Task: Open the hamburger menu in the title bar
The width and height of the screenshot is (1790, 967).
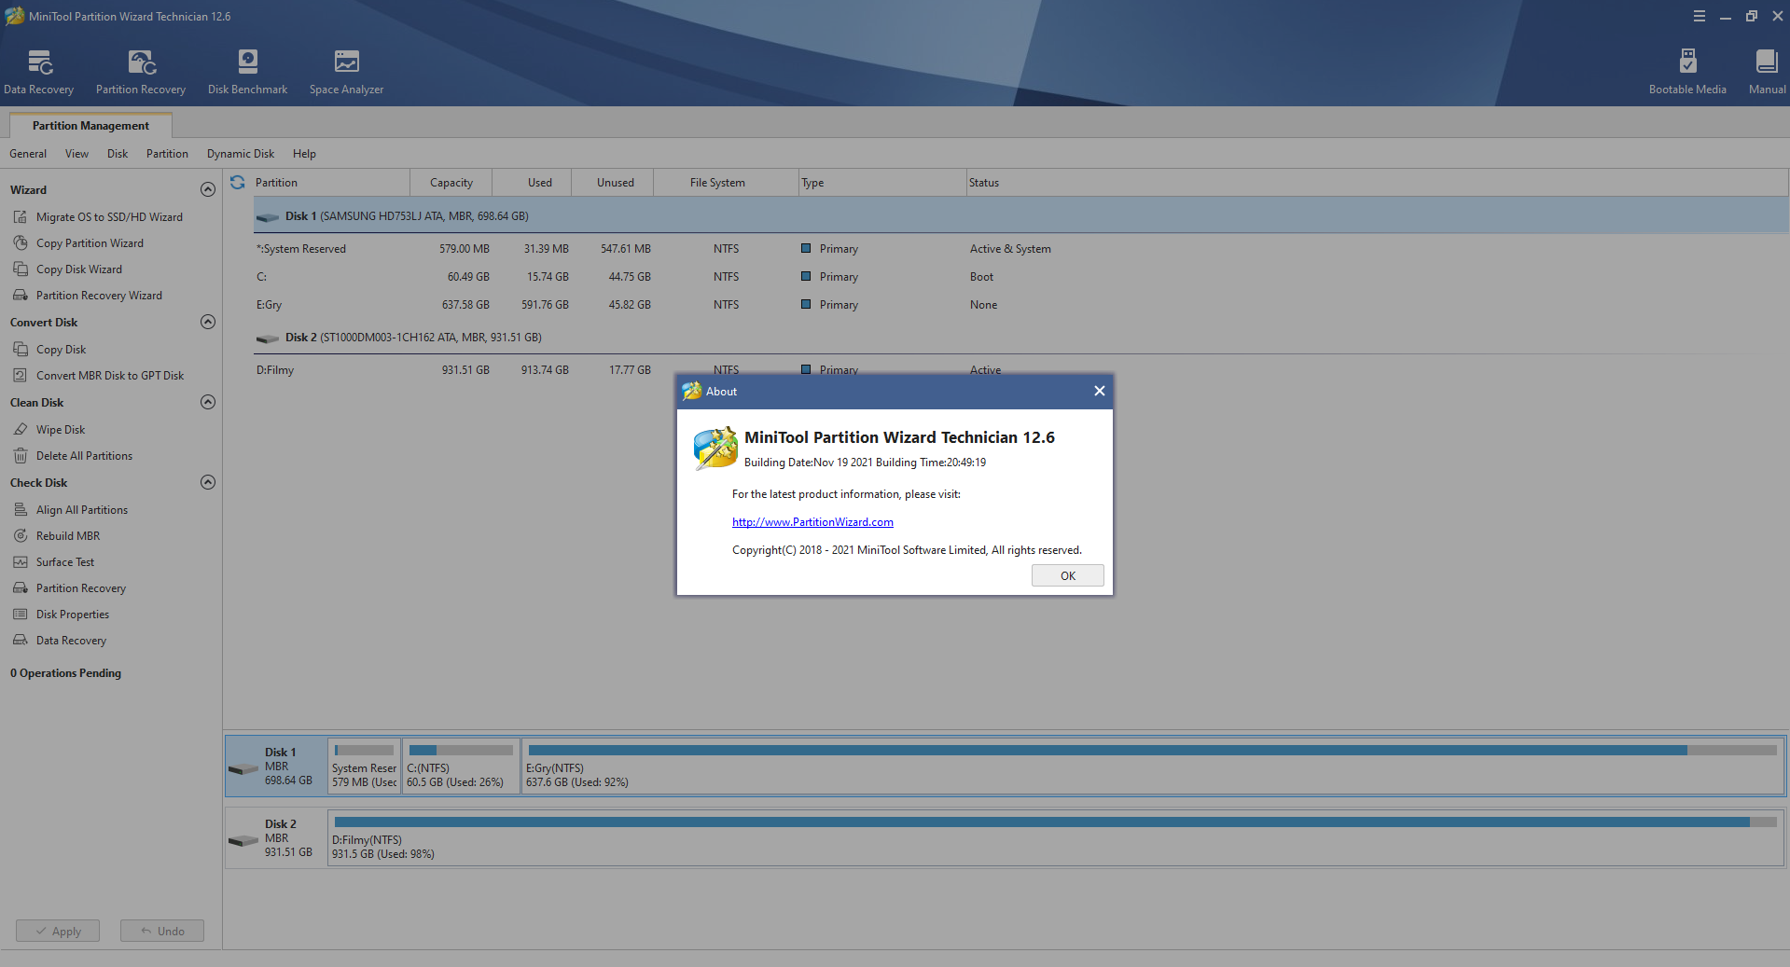Action: 1700,16
